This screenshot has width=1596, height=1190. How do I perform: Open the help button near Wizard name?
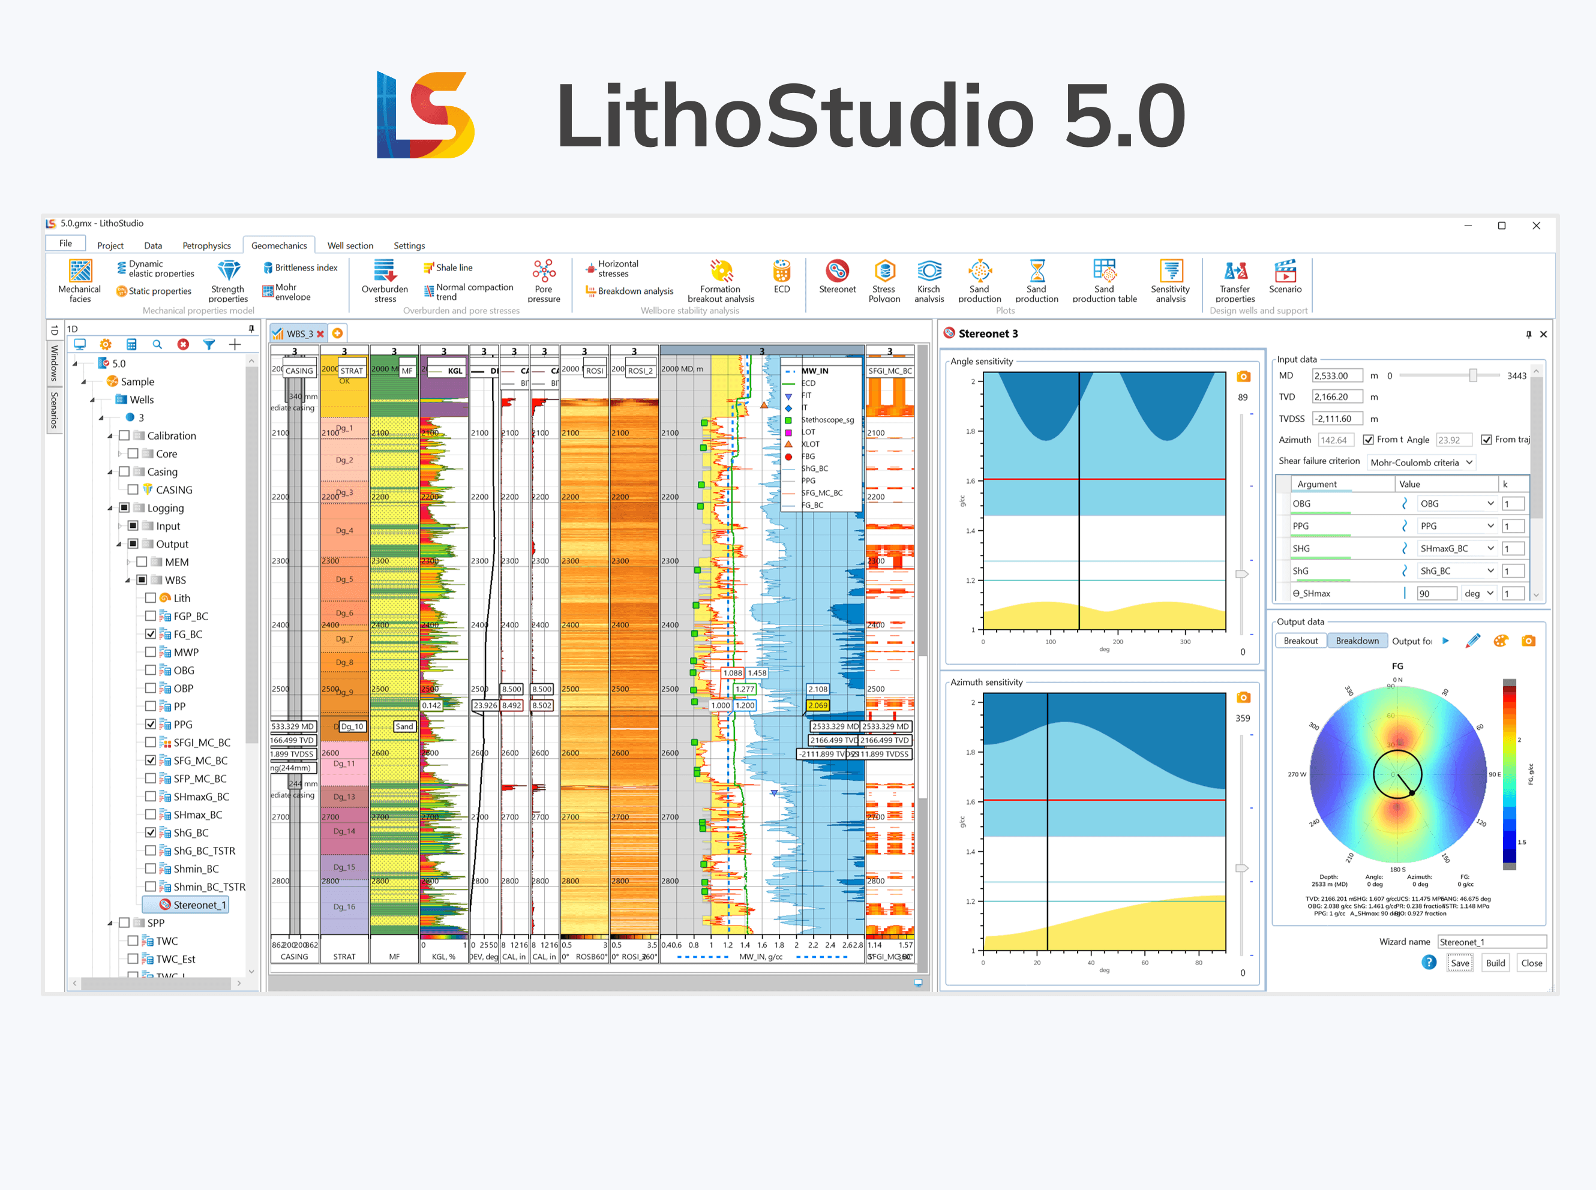coord(1429,962)
